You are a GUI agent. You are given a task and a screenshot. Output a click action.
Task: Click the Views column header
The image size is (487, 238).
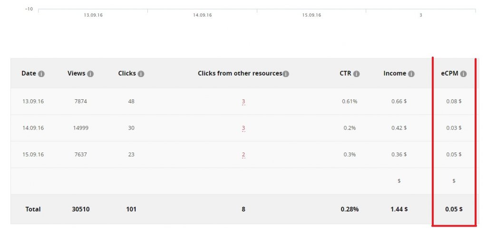pyautogui.click(x=76, y=74)
